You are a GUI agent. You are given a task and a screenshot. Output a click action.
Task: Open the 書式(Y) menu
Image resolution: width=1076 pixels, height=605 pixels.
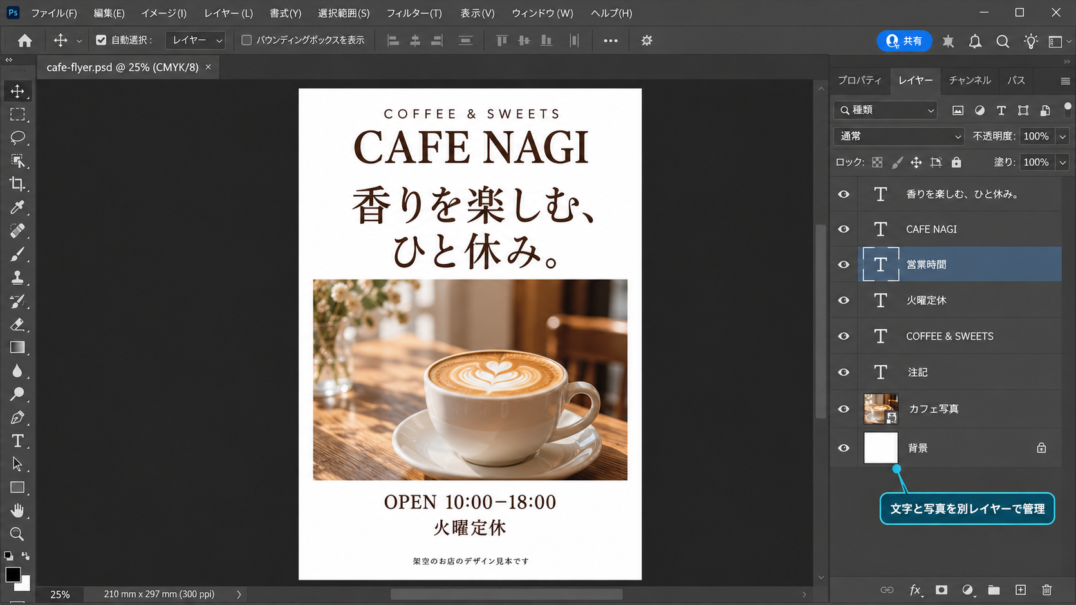point(285,13)
